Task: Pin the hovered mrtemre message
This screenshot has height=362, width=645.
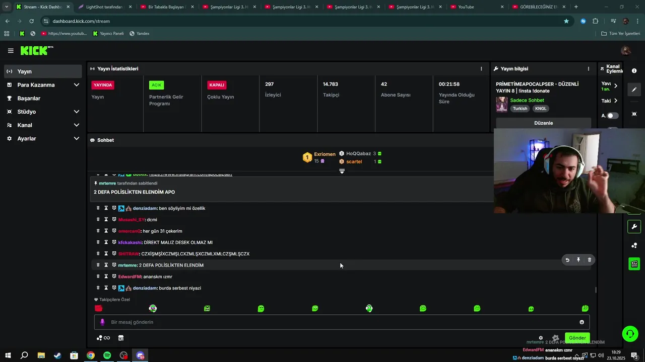Action: pyautogui.click(x=578, y=260)
